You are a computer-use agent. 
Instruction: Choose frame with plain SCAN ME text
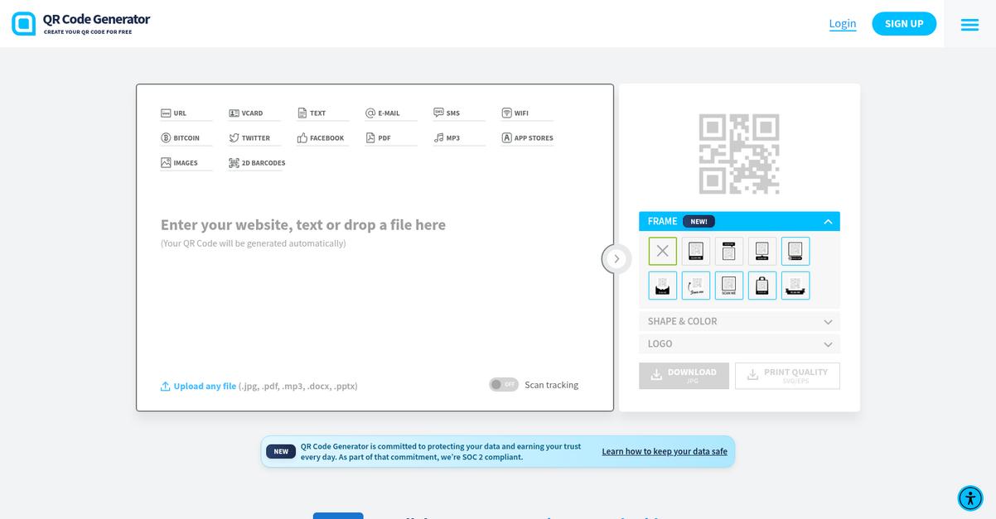coord(729,286)
